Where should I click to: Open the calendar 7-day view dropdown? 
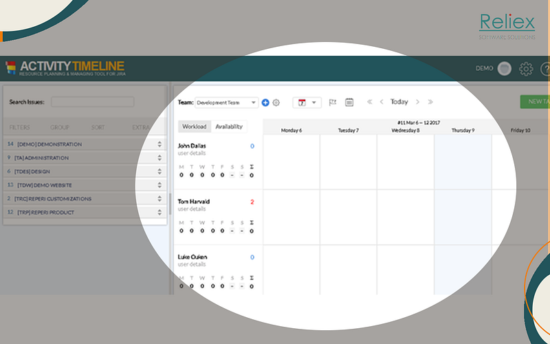[x=307, y=103]
